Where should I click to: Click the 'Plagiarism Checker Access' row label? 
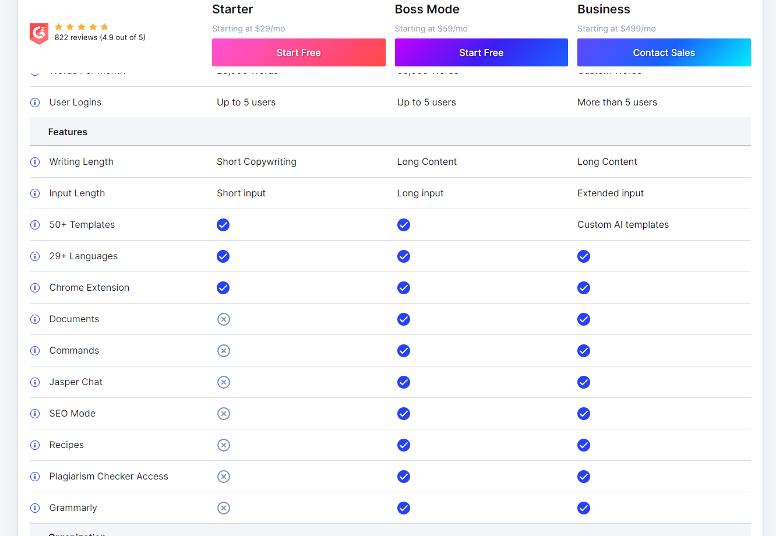click(x=108, y=477)
